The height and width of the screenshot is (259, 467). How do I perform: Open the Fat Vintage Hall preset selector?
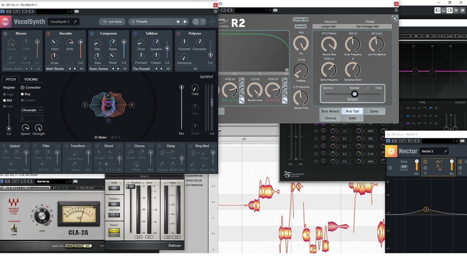(367, 26)
